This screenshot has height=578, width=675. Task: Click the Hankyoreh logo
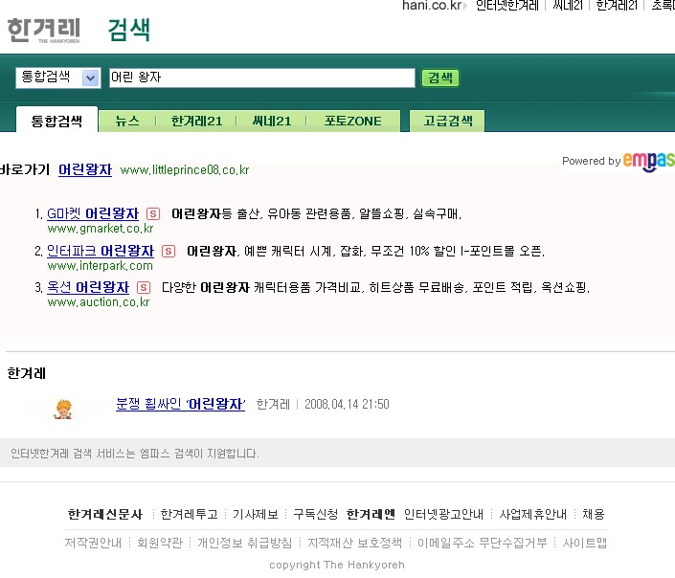click(x=43, y=30)
